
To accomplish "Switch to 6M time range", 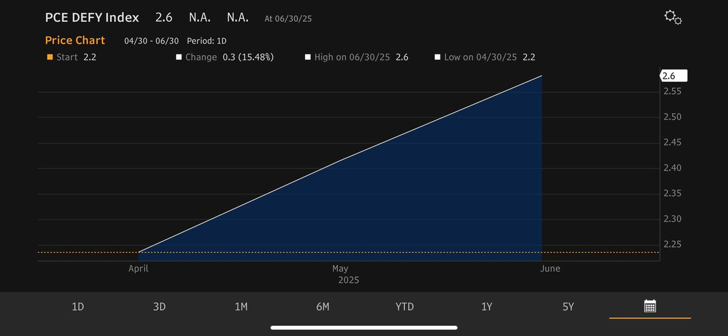I will pos(323,307).
